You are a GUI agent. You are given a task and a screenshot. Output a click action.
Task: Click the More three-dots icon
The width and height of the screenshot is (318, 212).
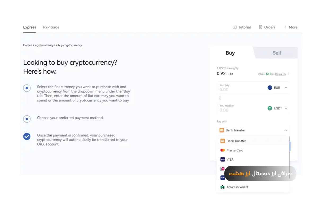pyautogui.click(x=285, y=27)
